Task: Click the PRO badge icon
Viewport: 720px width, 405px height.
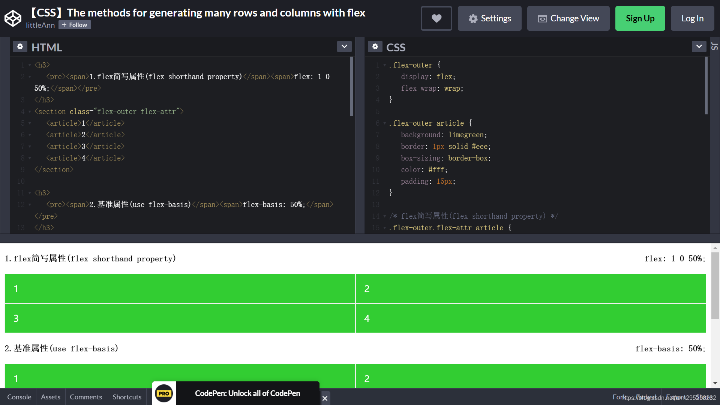Action: tap(164, 393)
